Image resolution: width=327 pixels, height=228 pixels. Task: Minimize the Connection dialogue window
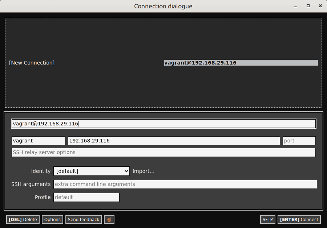[296, 6]
